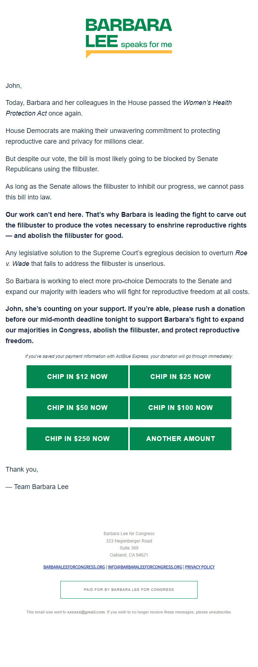Select the CHIP IN $25 NOW button

coord(181,377)
